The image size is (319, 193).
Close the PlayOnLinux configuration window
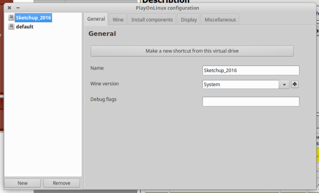10,8
